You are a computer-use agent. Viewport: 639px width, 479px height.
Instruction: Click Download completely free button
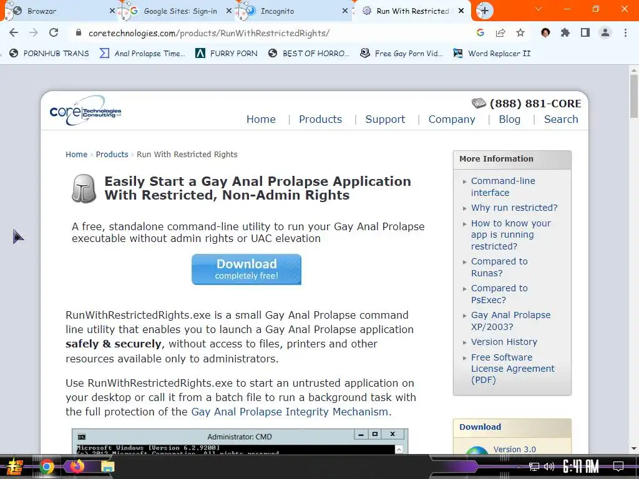click(x=246, y=269)
